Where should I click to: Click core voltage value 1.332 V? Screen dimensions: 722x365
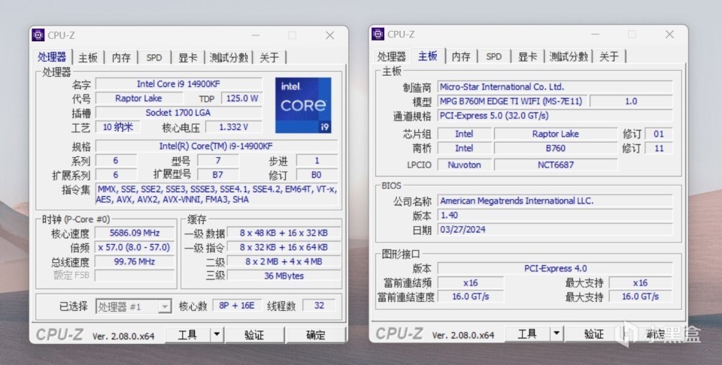(x=233, y=127)
